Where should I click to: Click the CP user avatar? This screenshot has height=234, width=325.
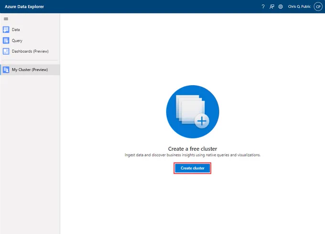coord(318,7)
